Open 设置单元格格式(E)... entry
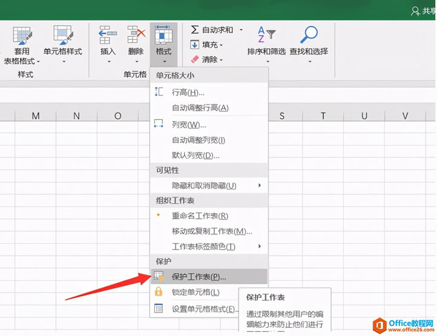437x336 pixels. click(x=195, y=309)
